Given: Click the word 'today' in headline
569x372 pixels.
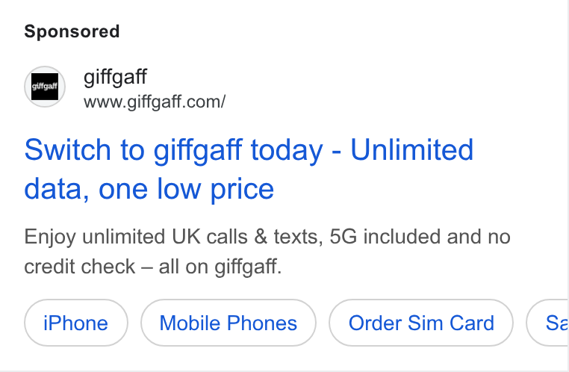Looking at the screenshot, I should pyautogui.click(x=287, y=150).
